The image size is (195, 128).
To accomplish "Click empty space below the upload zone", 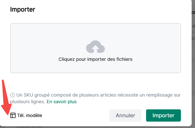I will (95, 82).
